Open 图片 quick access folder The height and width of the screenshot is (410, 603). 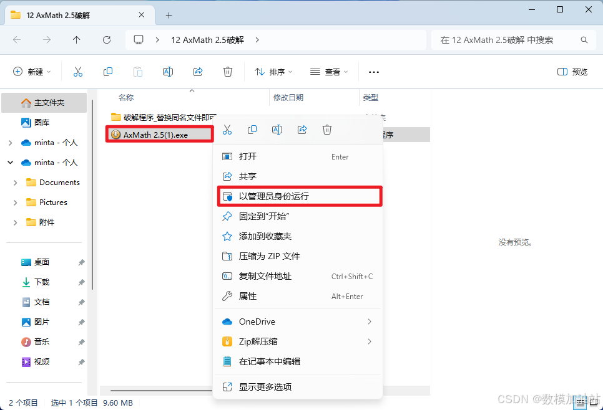pyautogui.click(x=42, y=322)
